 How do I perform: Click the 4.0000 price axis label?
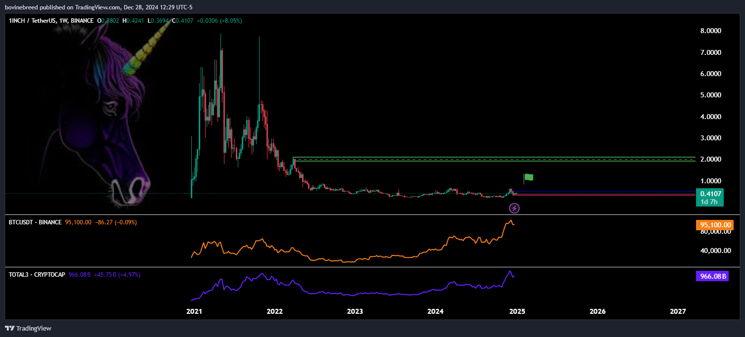click(x=711, y=117)
